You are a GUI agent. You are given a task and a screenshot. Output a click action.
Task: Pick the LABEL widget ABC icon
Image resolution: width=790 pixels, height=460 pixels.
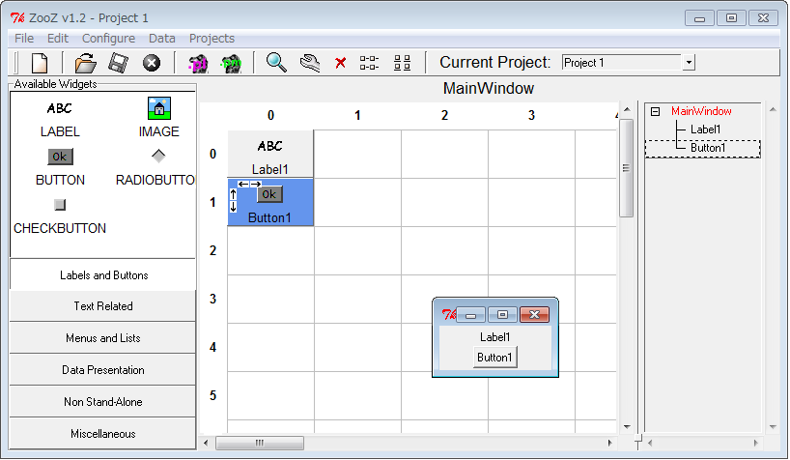tap(60, 108)
